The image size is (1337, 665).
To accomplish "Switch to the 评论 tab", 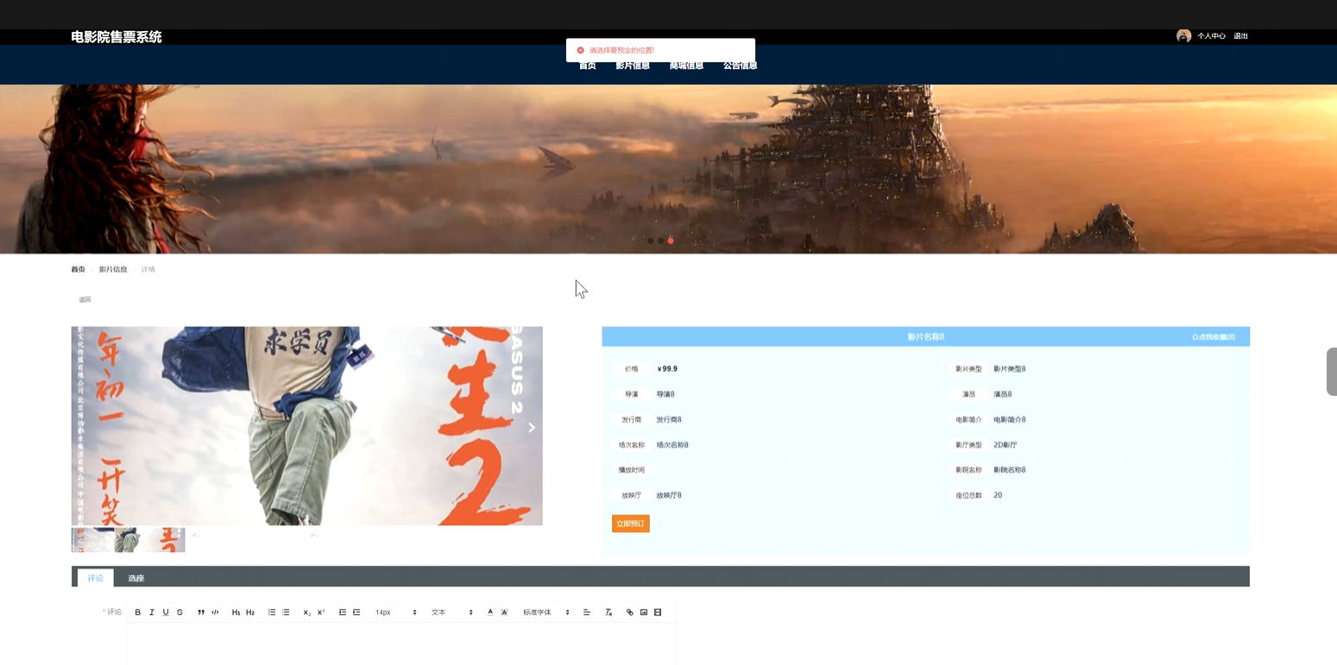I will click(95, 578).
